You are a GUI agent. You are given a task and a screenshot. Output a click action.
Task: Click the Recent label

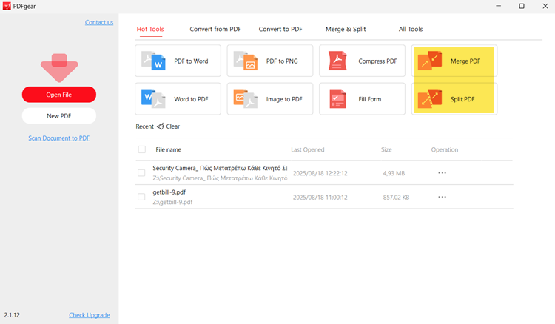point(144,126)
